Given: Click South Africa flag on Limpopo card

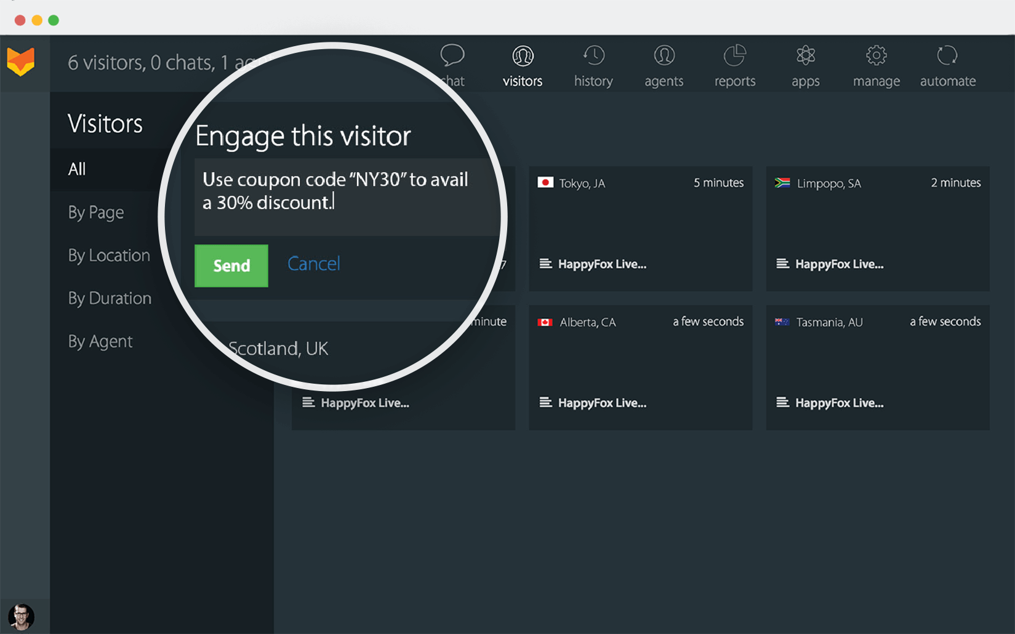Looking at the screenshot, I should (782, 183).
